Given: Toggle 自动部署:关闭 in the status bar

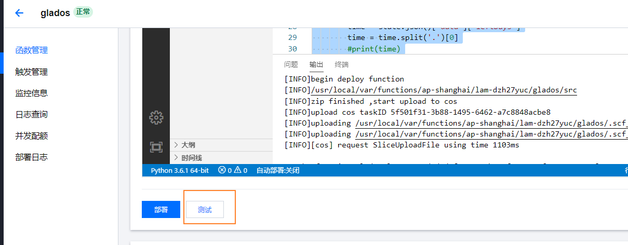Looking at the screenshot, I should 278,170.
